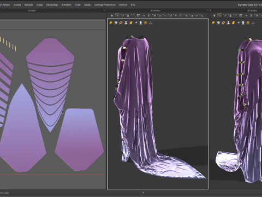
Task: Toggle white head display icon in middle 3D window
Action: (141, 23)
